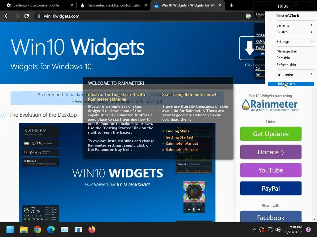Open the Lifehacker link
Screen dimensions: 317x237
click(72, 95)
